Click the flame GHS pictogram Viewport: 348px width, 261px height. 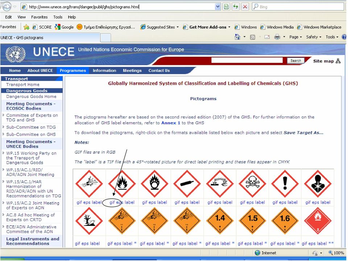[122, 183]
